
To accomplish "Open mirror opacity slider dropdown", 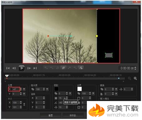I will (116, 89).
